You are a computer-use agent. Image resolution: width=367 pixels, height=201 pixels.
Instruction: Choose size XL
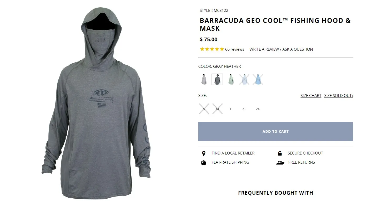tap(244, 109)
